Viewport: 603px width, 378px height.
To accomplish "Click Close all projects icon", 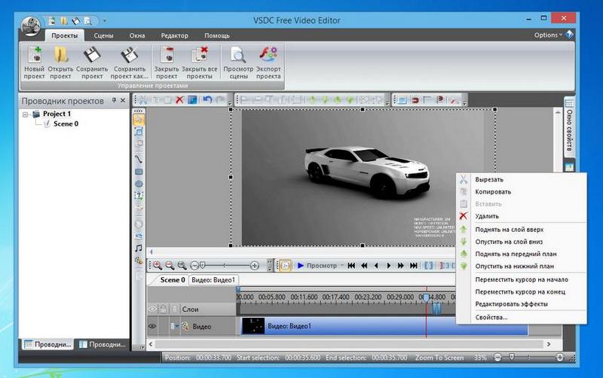I will (200, 55).
